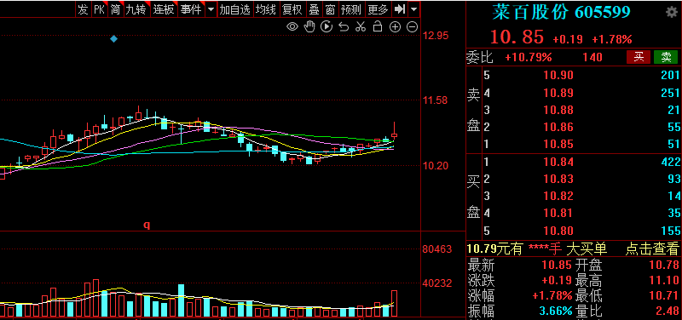Viewport: 682px width, 320px height.
Task: Open 点击查看 link for large orders
Action: (x=652, y=249)
